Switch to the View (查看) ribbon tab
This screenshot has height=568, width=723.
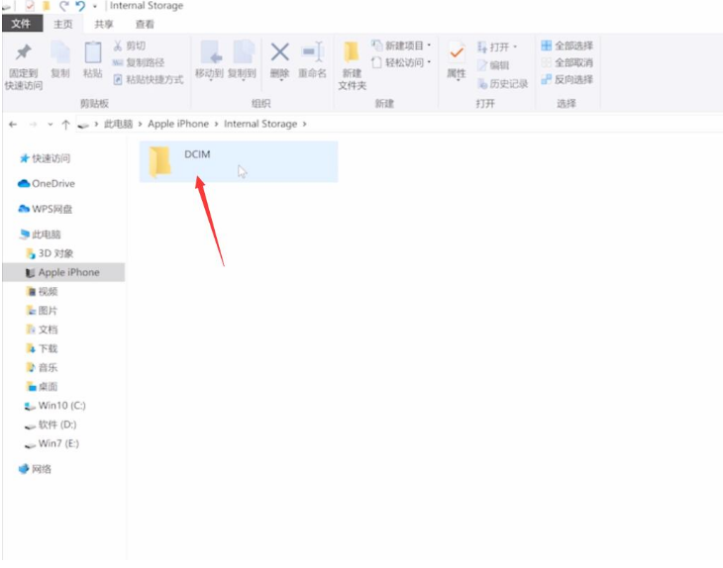point(145,24)
